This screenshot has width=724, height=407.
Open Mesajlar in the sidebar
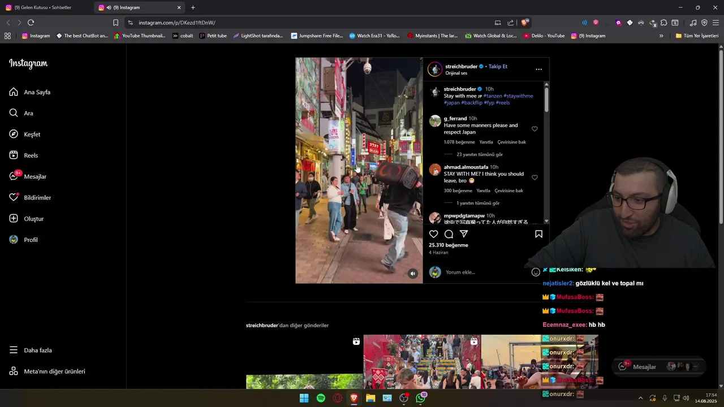(28, 176)
